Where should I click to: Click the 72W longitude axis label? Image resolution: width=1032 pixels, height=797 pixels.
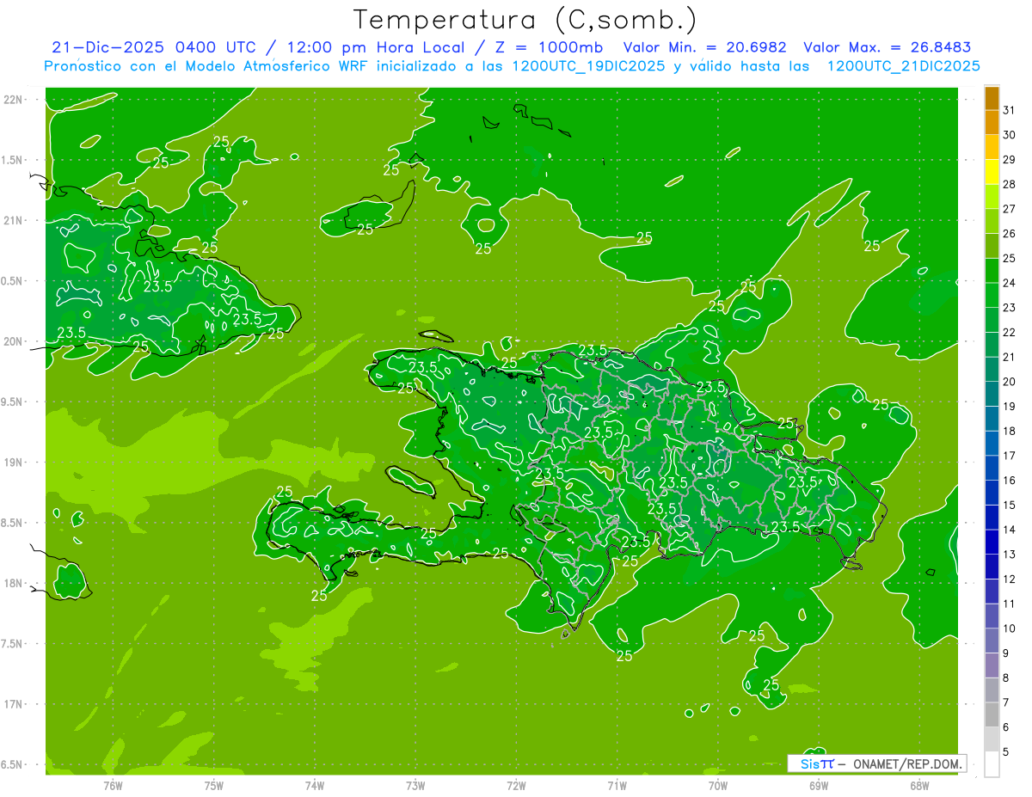coord(516,786)
